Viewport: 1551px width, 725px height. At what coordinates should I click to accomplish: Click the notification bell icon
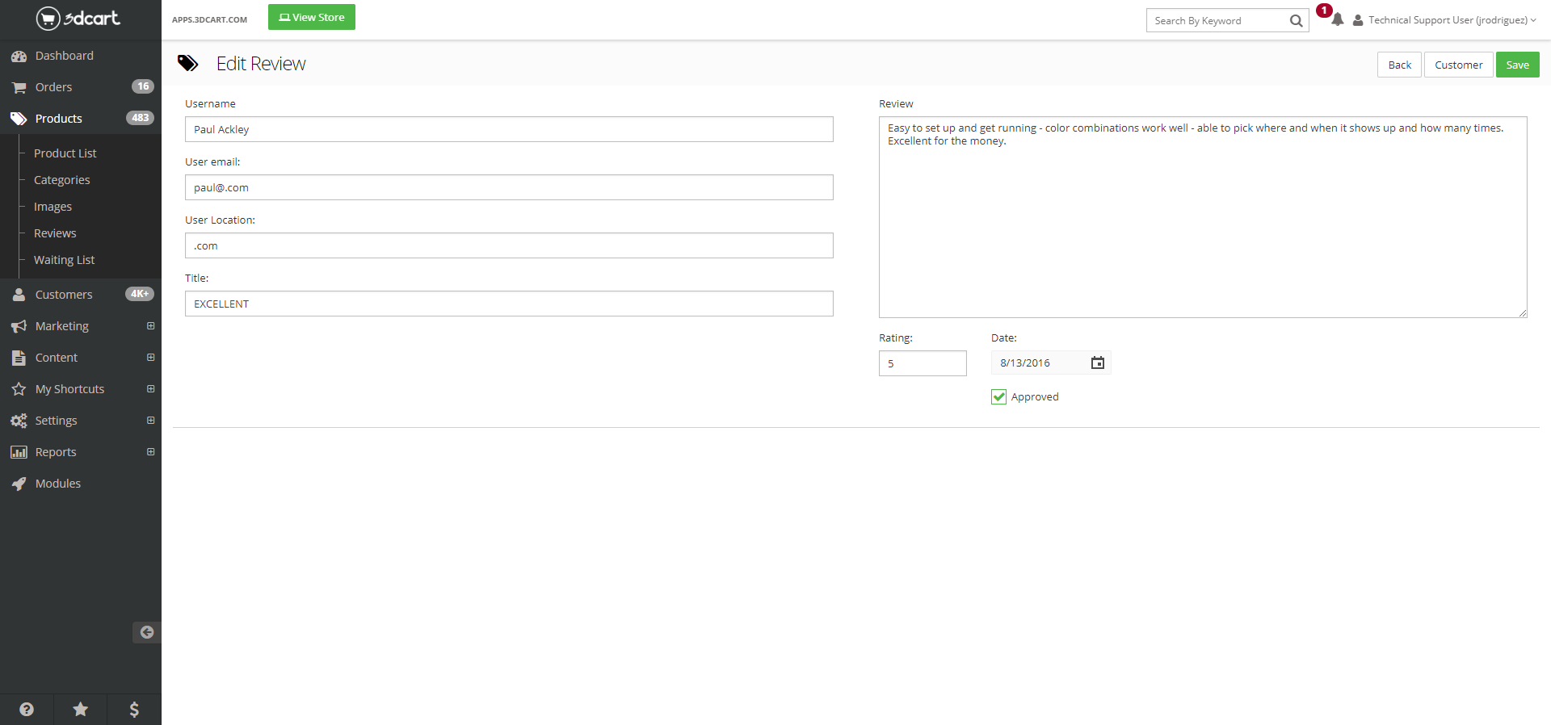[1337, 20]
